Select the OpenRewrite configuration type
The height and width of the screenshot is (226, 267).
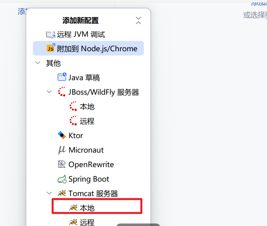[91, 165]
